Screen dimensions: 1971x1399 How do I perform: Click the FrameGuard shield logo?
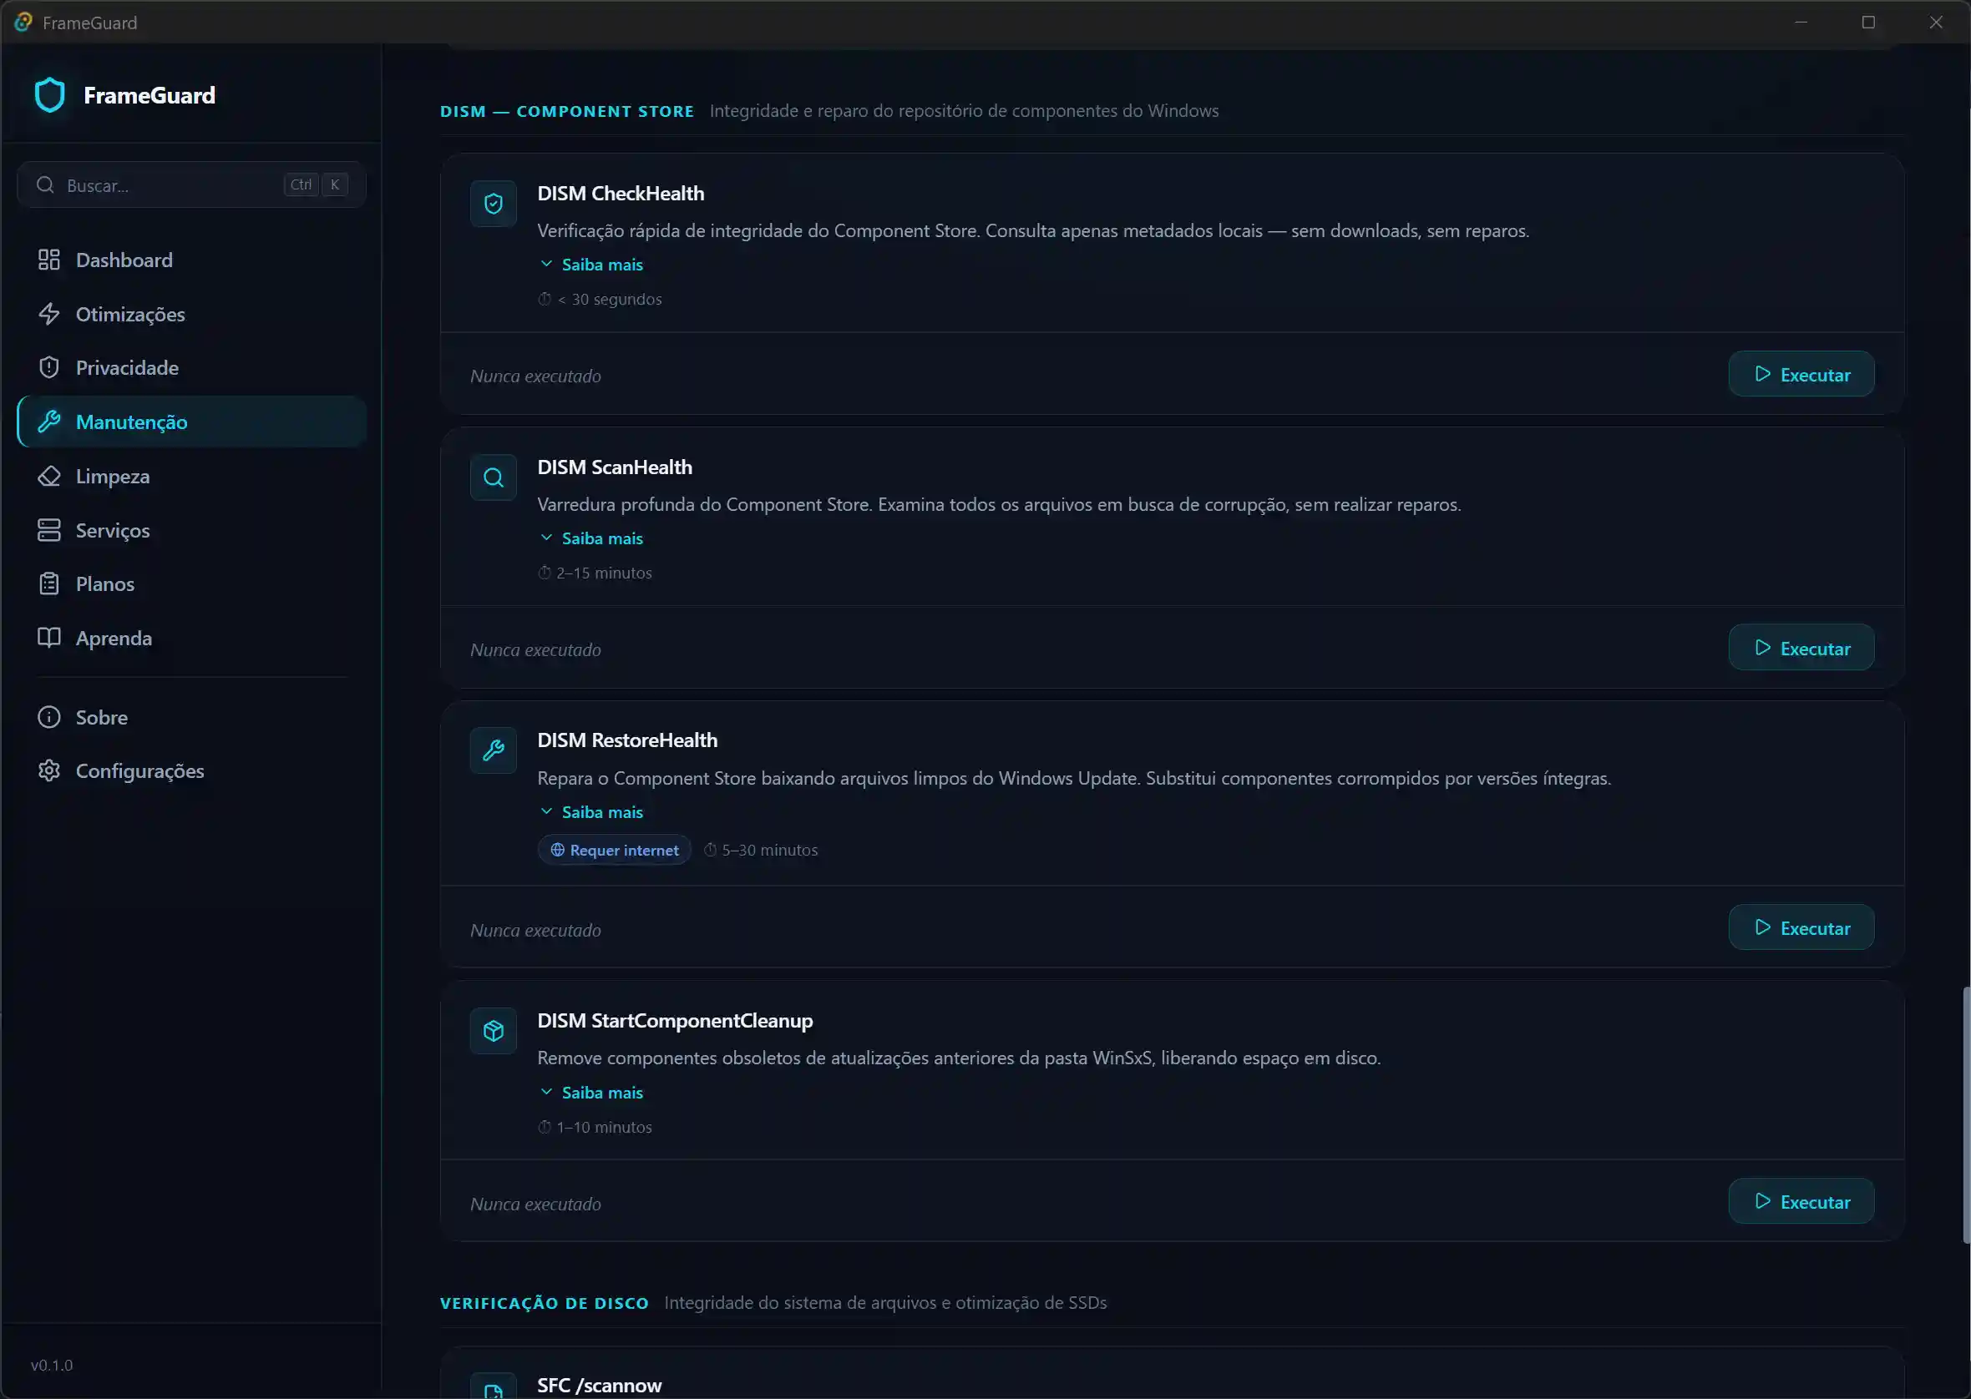click(x=50, y=95)
